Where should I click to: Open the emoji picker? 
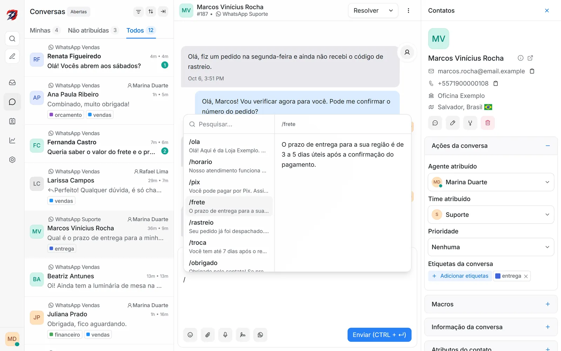[x=190, y=335]
